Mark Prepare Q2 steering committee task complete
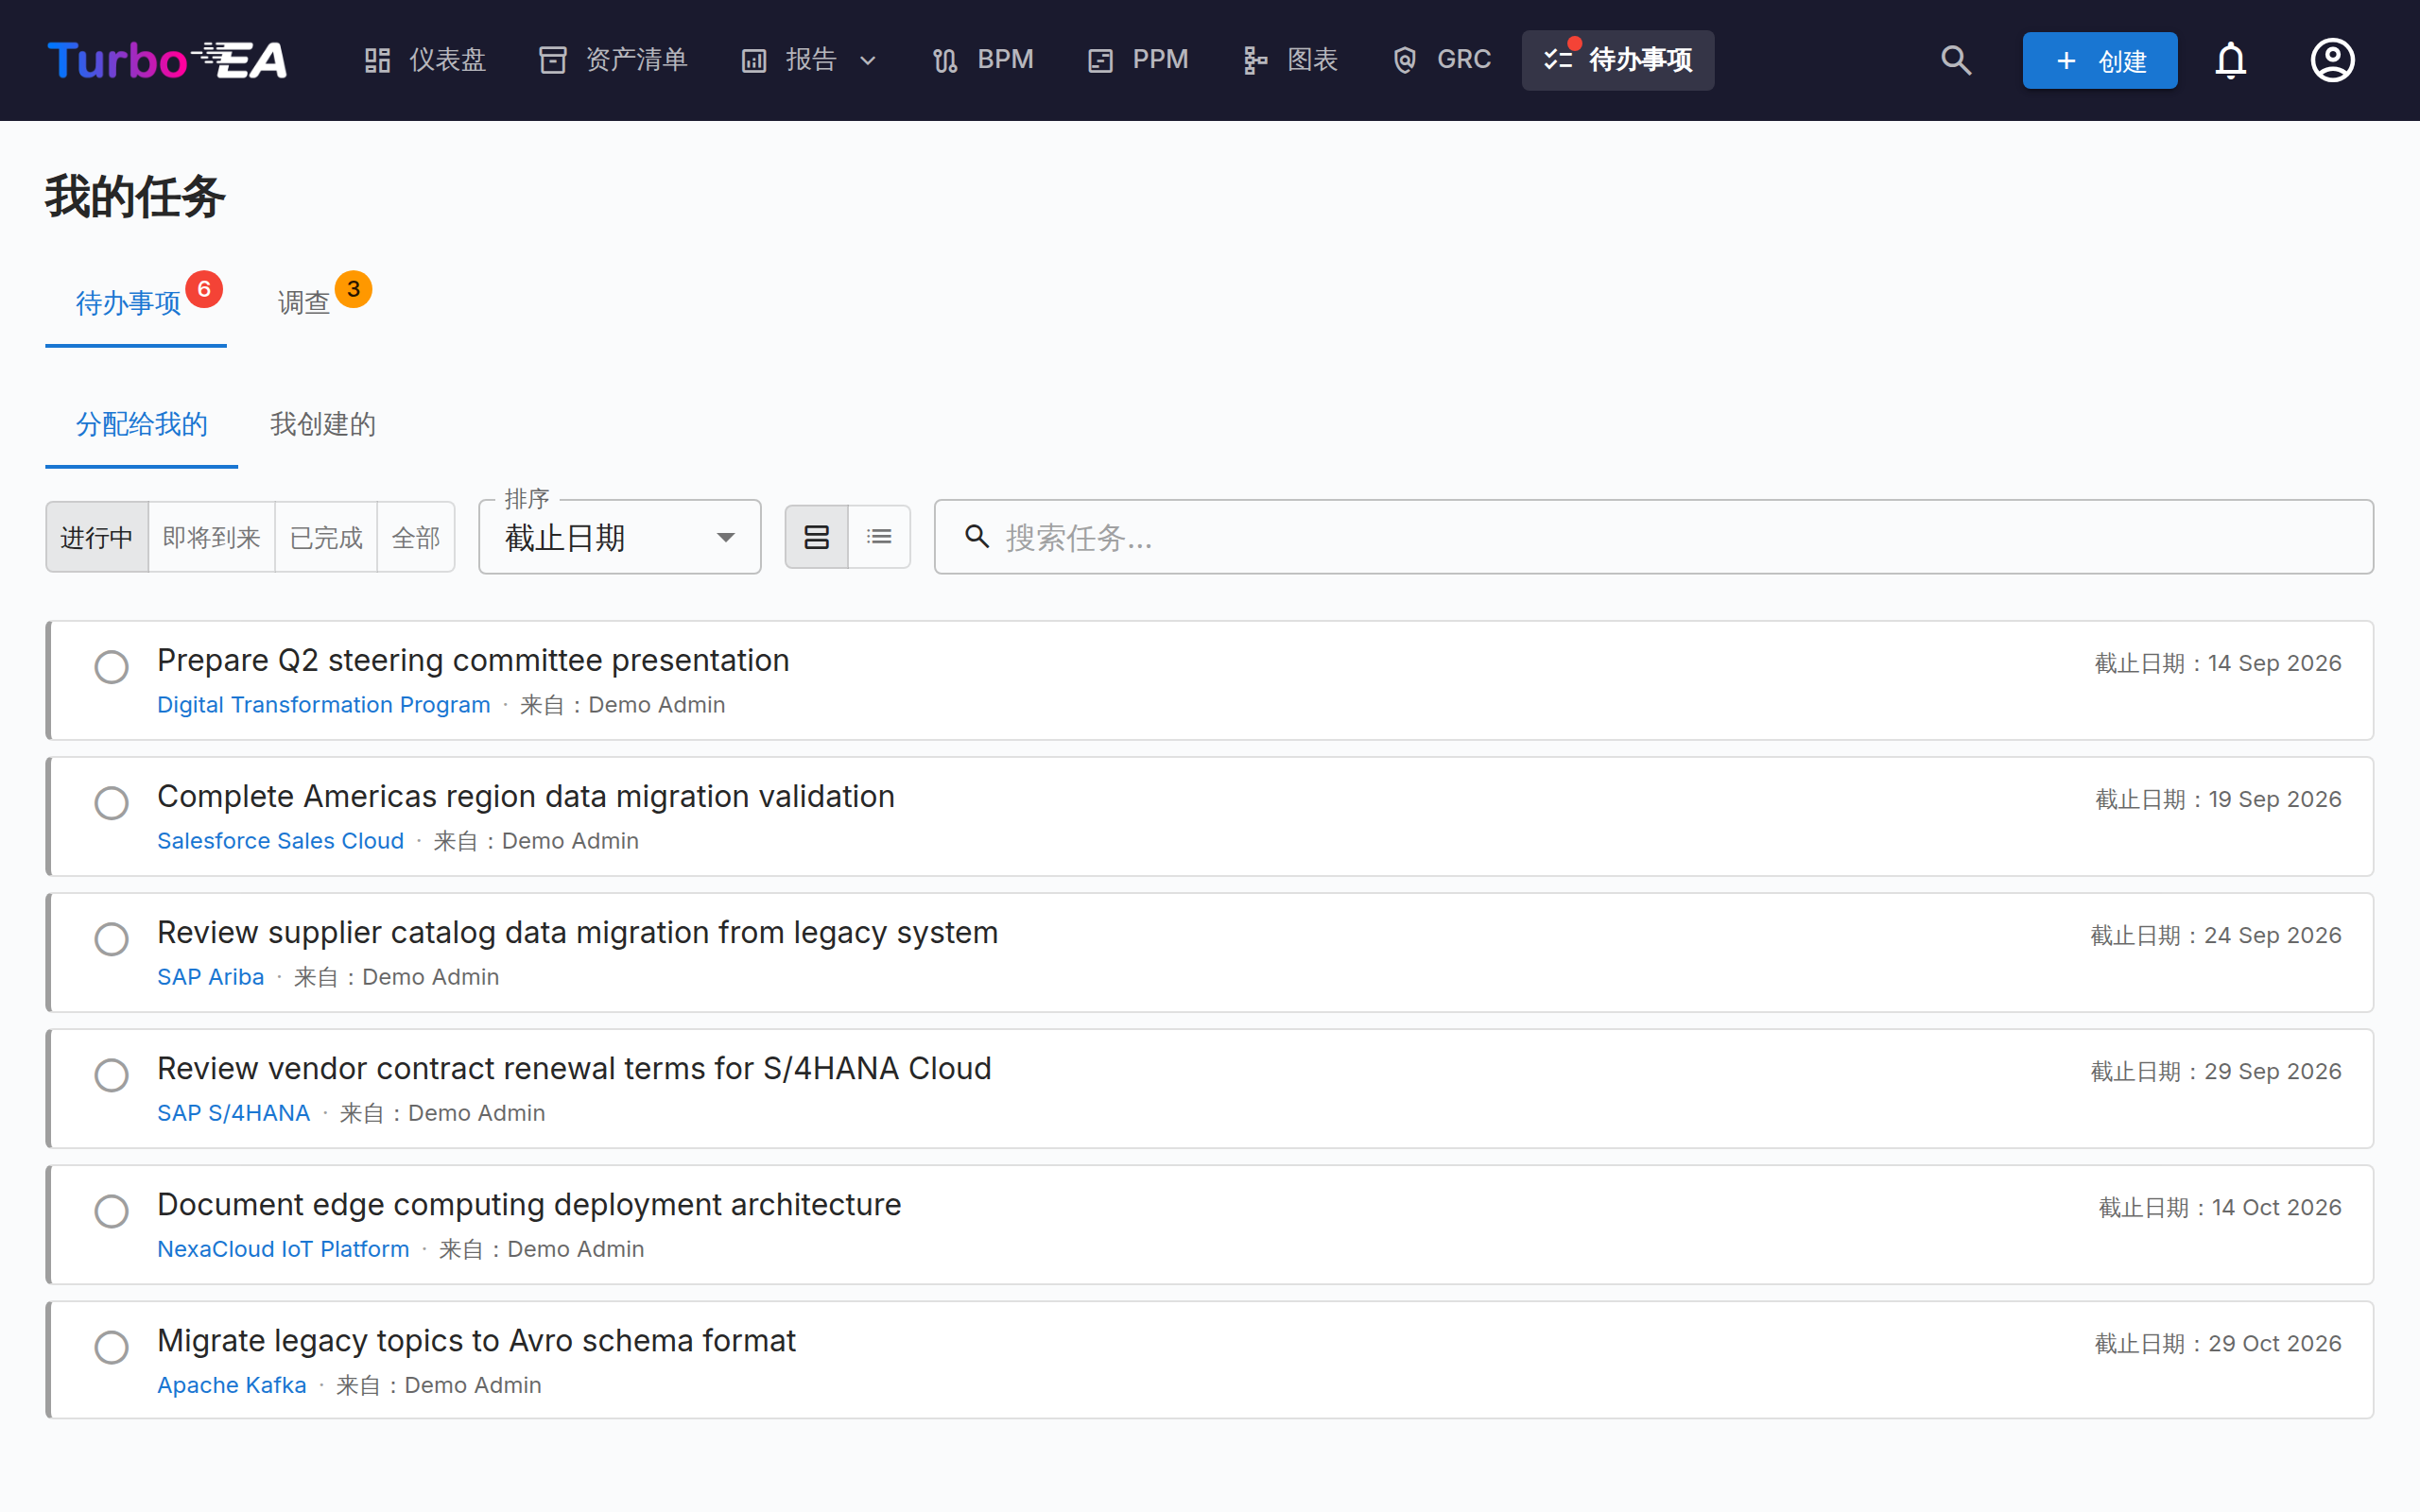This screenshot has width=2420, height=1512. 111,667
